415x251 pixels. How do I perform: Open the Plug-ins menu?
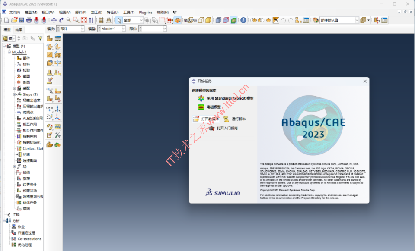click(x=146, y=12)
